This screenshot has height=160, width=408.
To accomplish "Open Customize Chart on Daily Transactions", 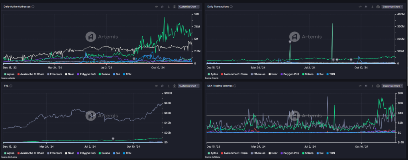I will point(392,7).
